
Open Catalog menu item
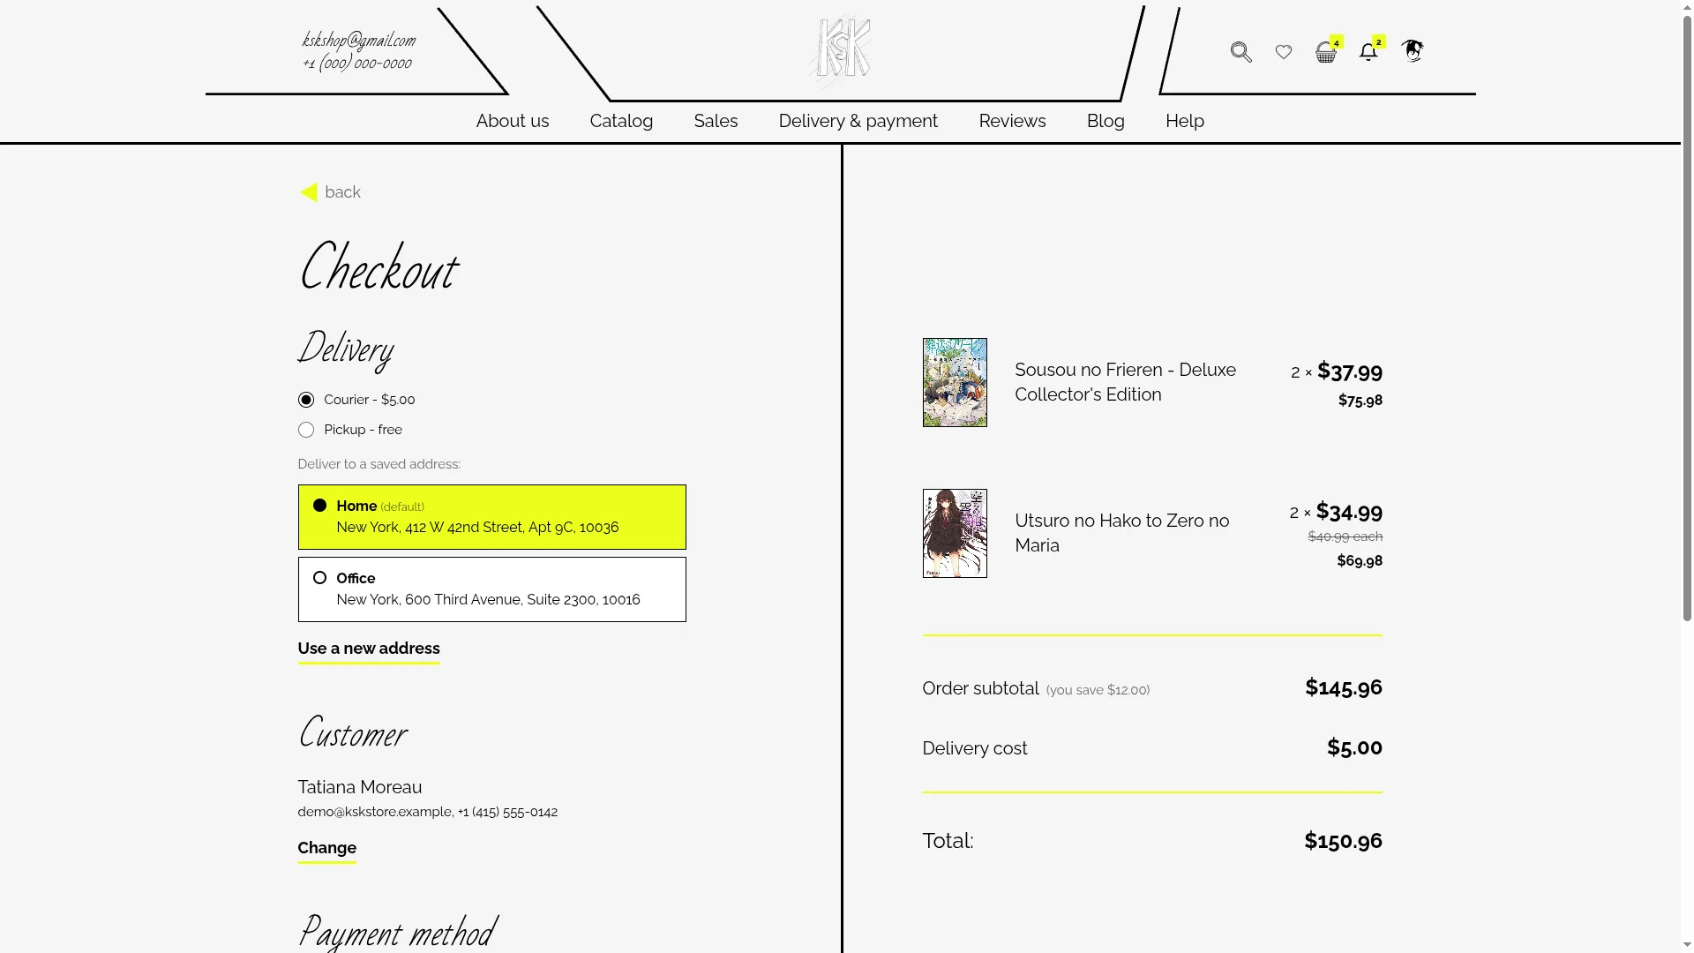[x=621, y=121]
